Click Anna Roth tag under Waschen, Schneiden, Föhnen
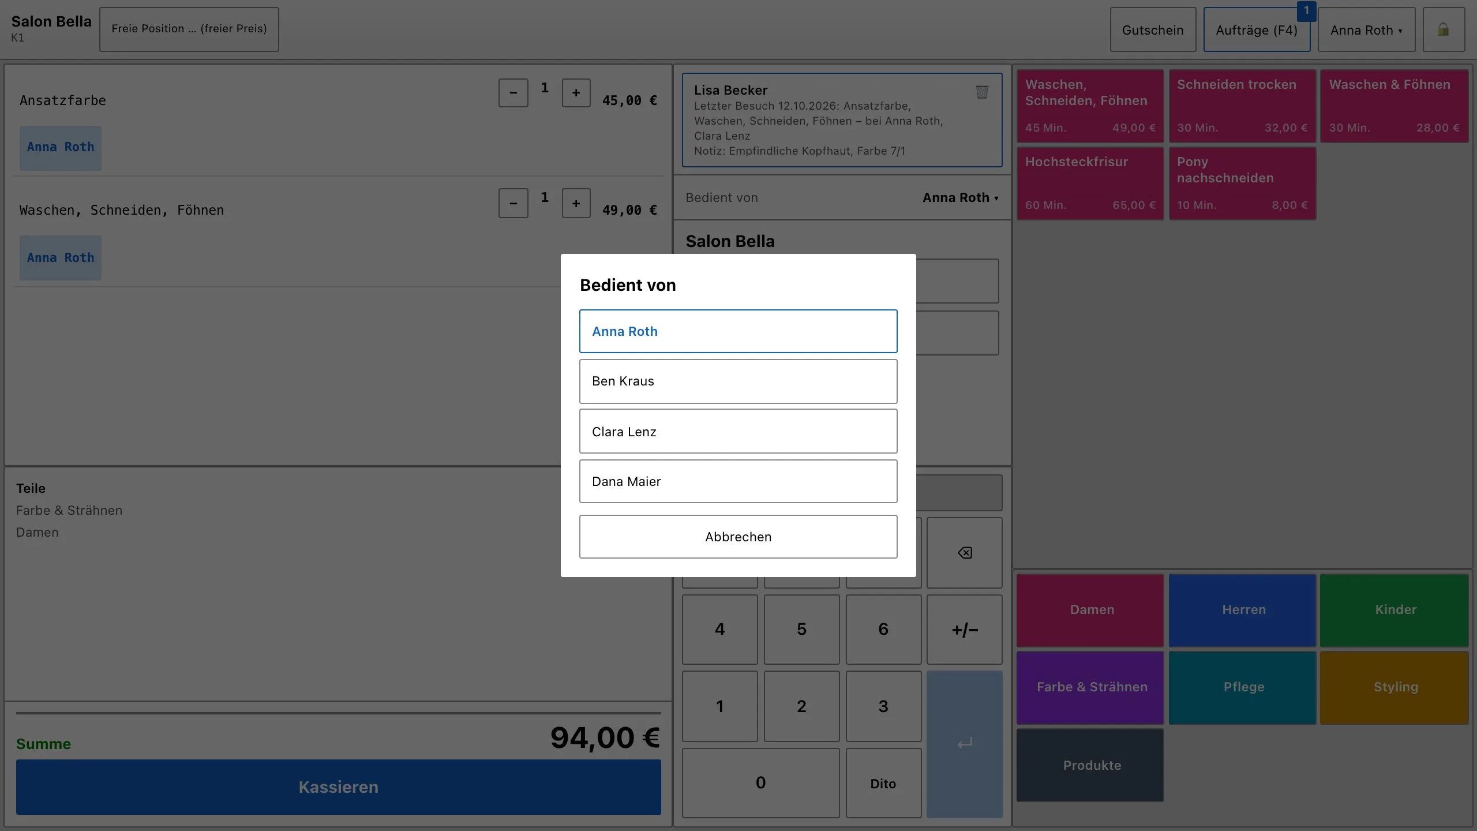The image size is (1477, 831). 61,258
